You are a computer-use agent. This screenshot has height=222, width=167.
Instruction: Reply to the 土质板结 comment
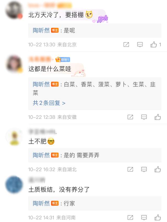click(x=144, y=218)
